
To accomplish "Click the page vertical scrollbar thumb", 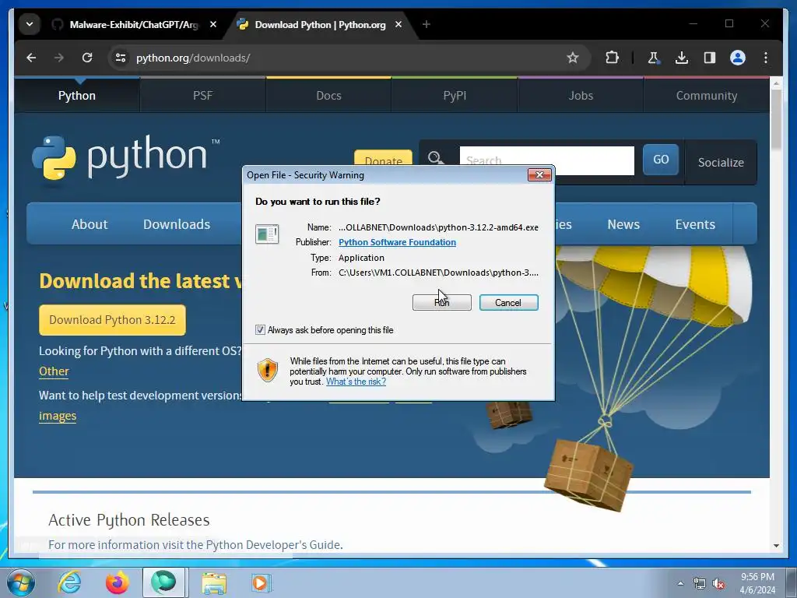I will 776,121.
